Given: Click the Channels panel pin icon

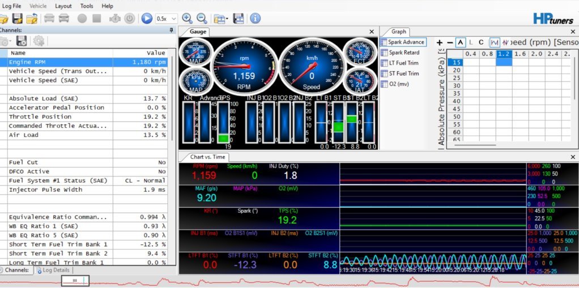Looking at the screenshot, I should pyautogui.click(x=171, y=30).
